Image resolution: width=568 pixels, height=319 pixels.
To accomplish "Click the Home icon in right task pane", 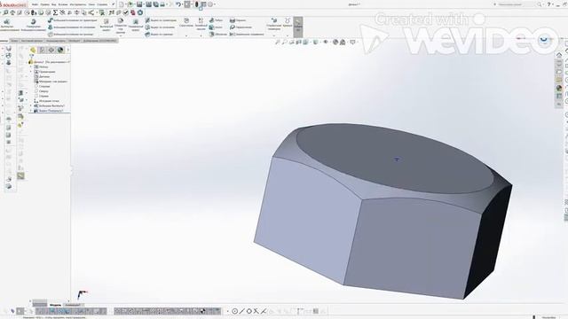I will point(559,55).
